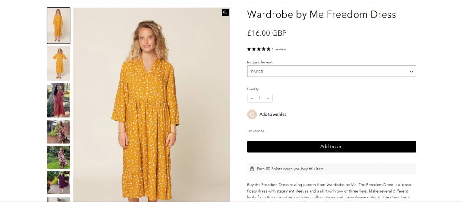Screen dimensions: 462x202
Task: Click the five-star rating icons
Action: coord(259,49)
